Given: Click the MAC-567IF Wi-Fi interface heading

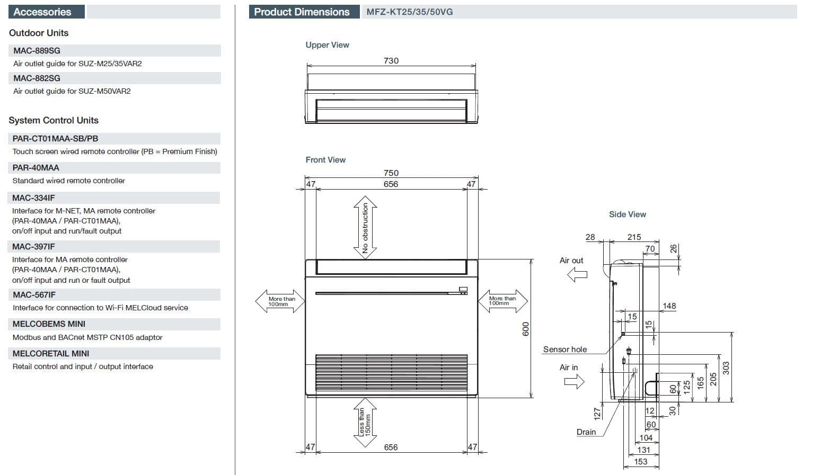Looking at the screenshot, I should coord(34,294).
